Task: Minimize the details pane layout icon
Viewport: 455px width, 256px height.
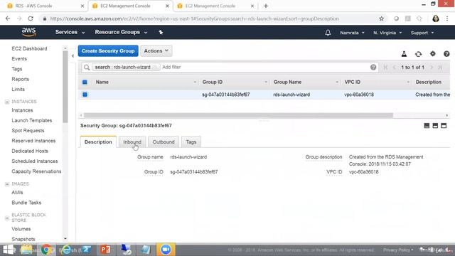Action: [427, 126]
